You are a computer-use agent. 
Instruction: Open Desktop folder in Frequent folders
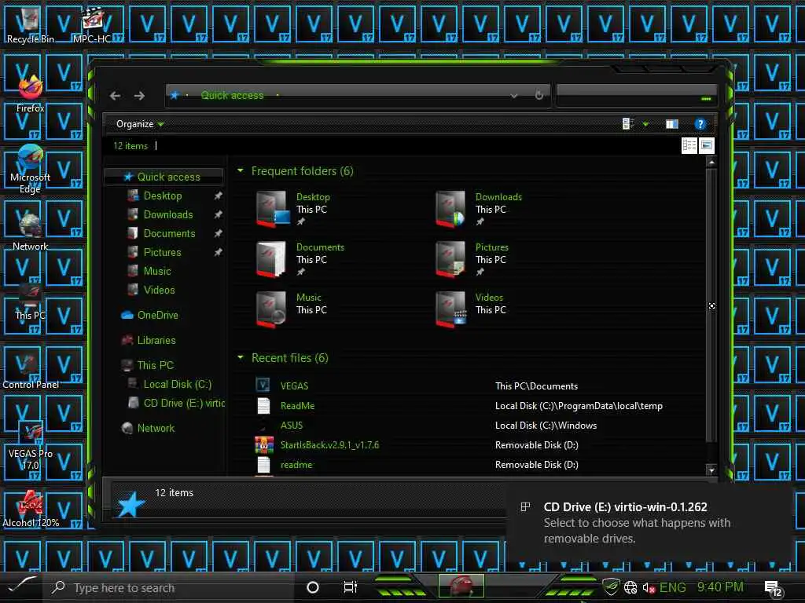coord(294,209)
